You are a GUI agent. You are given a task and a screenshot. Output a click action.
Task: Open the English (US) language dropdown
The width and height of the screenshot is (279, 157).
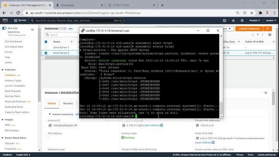23,155
